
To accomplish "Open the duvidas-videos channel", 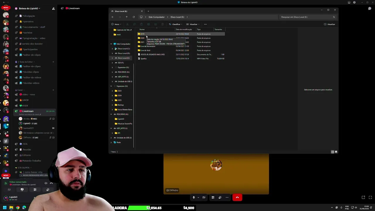I will point(35,83).
